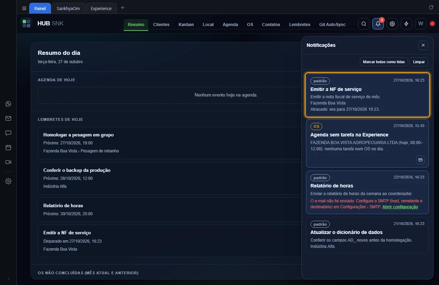Open WhatsApp from the left sidebar
439x285 pixels.
[8, 104]
